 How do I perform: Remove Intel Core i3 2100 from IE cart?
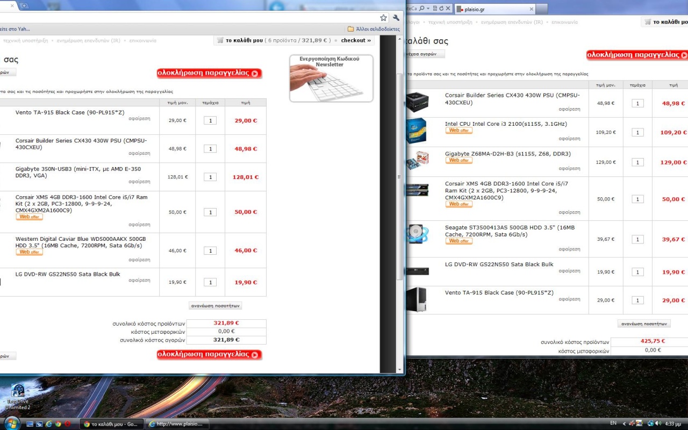tap(569, 139)
